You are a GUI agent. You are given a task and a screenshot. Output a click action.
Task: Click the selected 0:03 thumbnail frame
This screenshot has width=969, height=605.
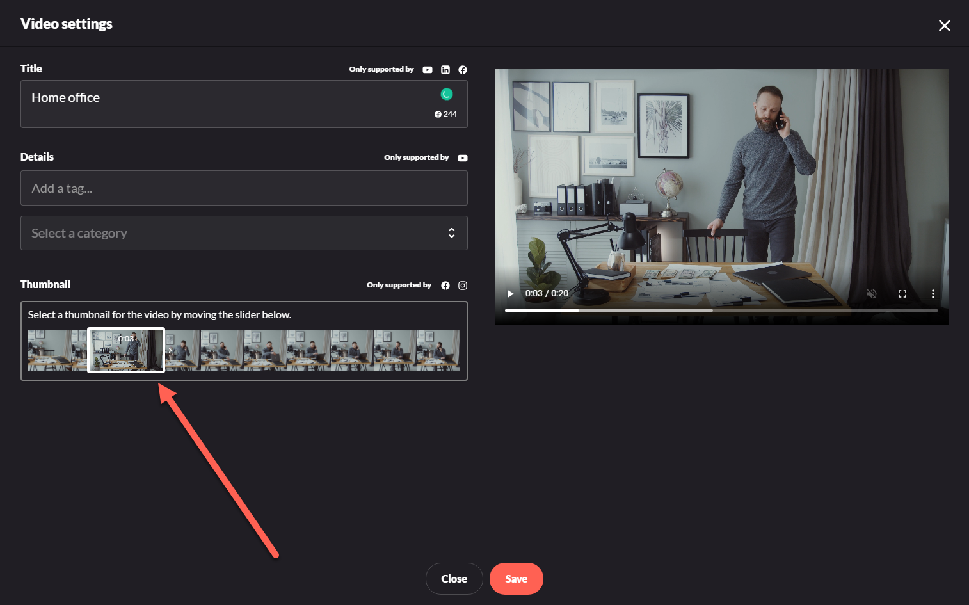126,350
